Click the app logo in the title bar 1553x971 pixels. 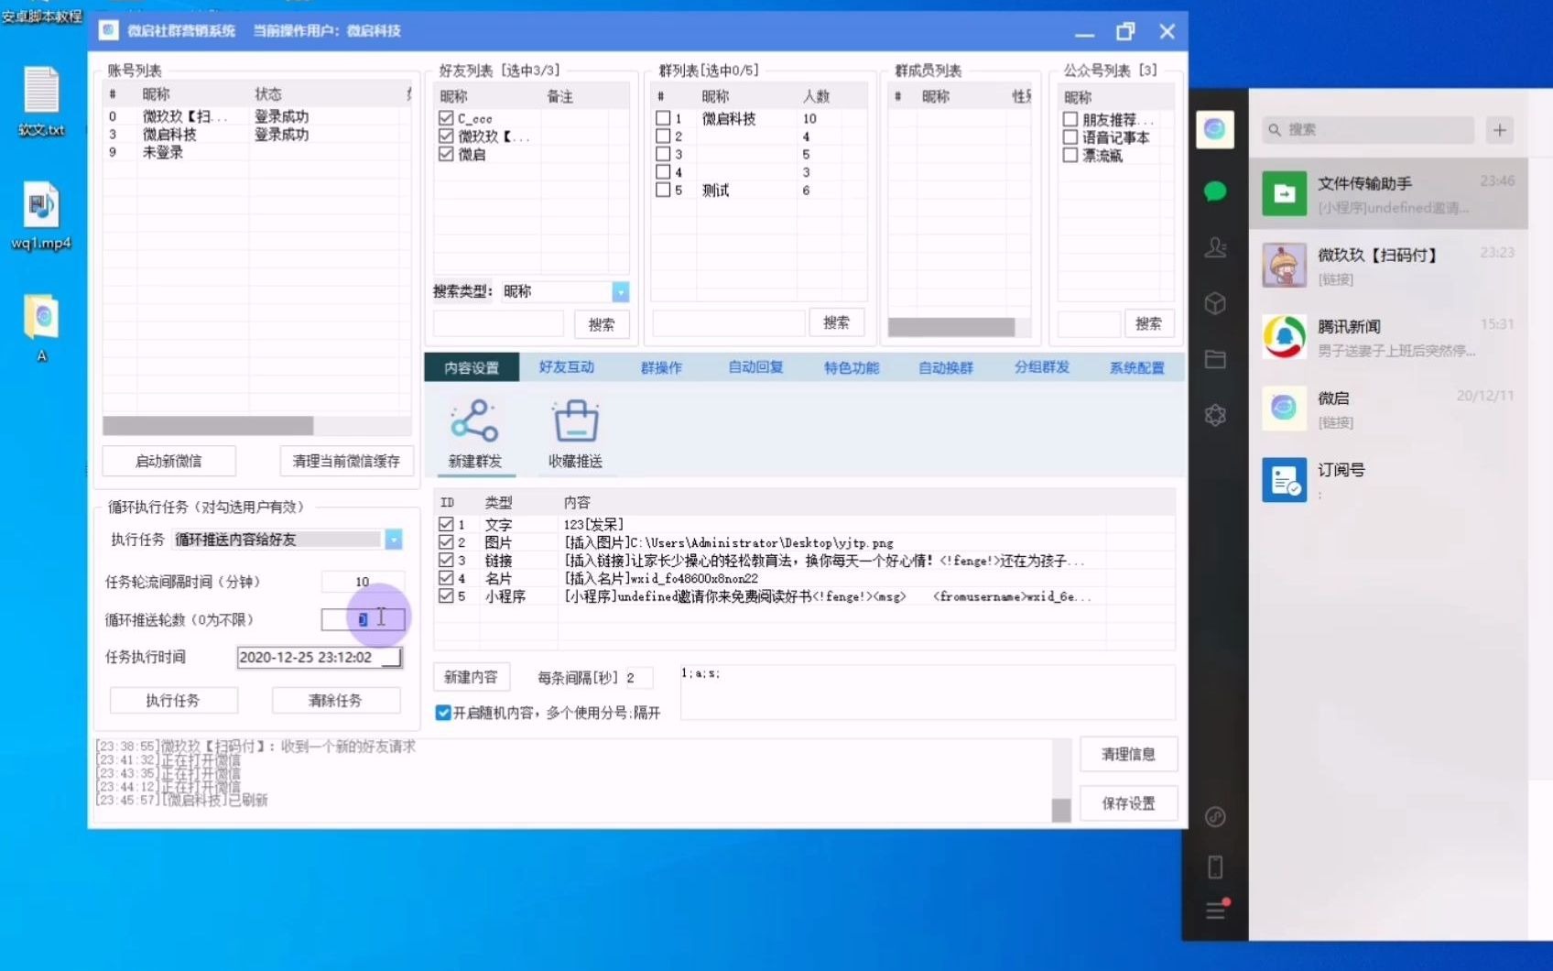coord(109,30)
